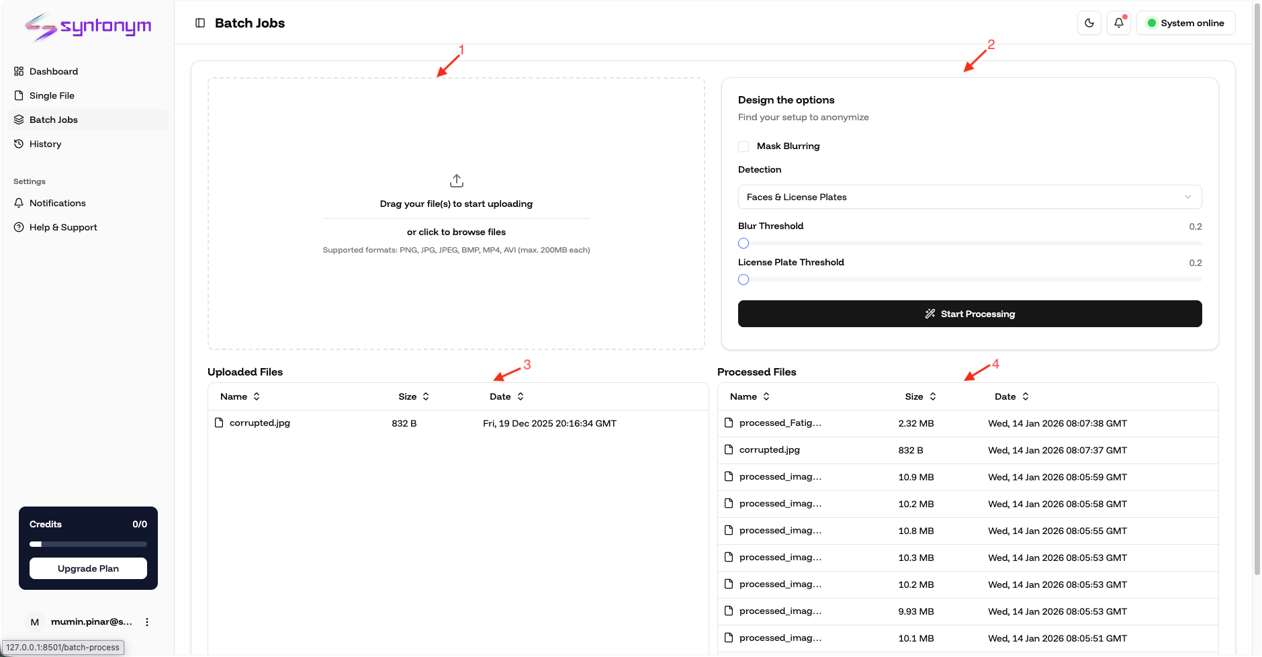The width and height of the screenshot is (1262, 657).
Task: Click the Blur Threshold slider handle
Action: (743, 243)
